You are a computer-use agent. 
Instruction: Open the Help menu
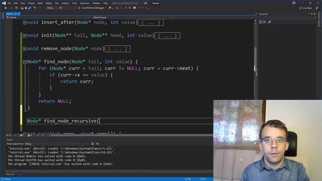coord(106,4)
